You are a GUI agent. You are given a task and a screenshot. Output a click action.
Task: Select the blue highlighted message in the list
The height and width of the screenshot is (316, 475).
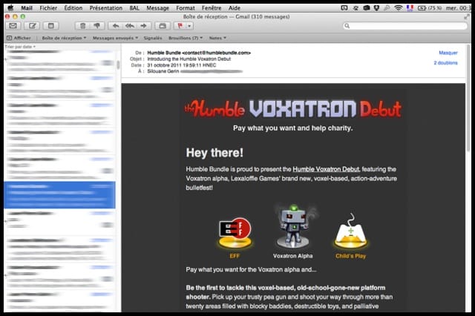coord(59,195)
